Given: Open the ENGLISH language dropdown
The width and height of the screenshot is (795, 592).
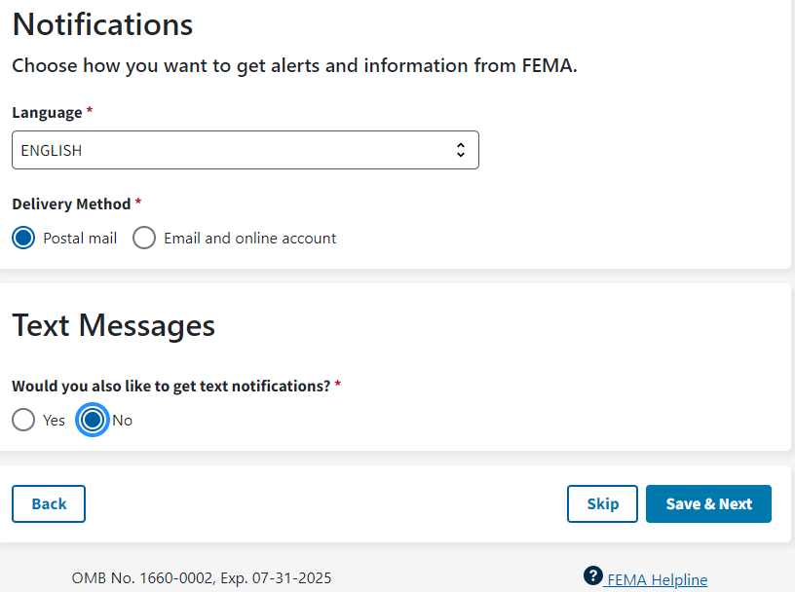Looking at the screenshot, I should point(245,151).
